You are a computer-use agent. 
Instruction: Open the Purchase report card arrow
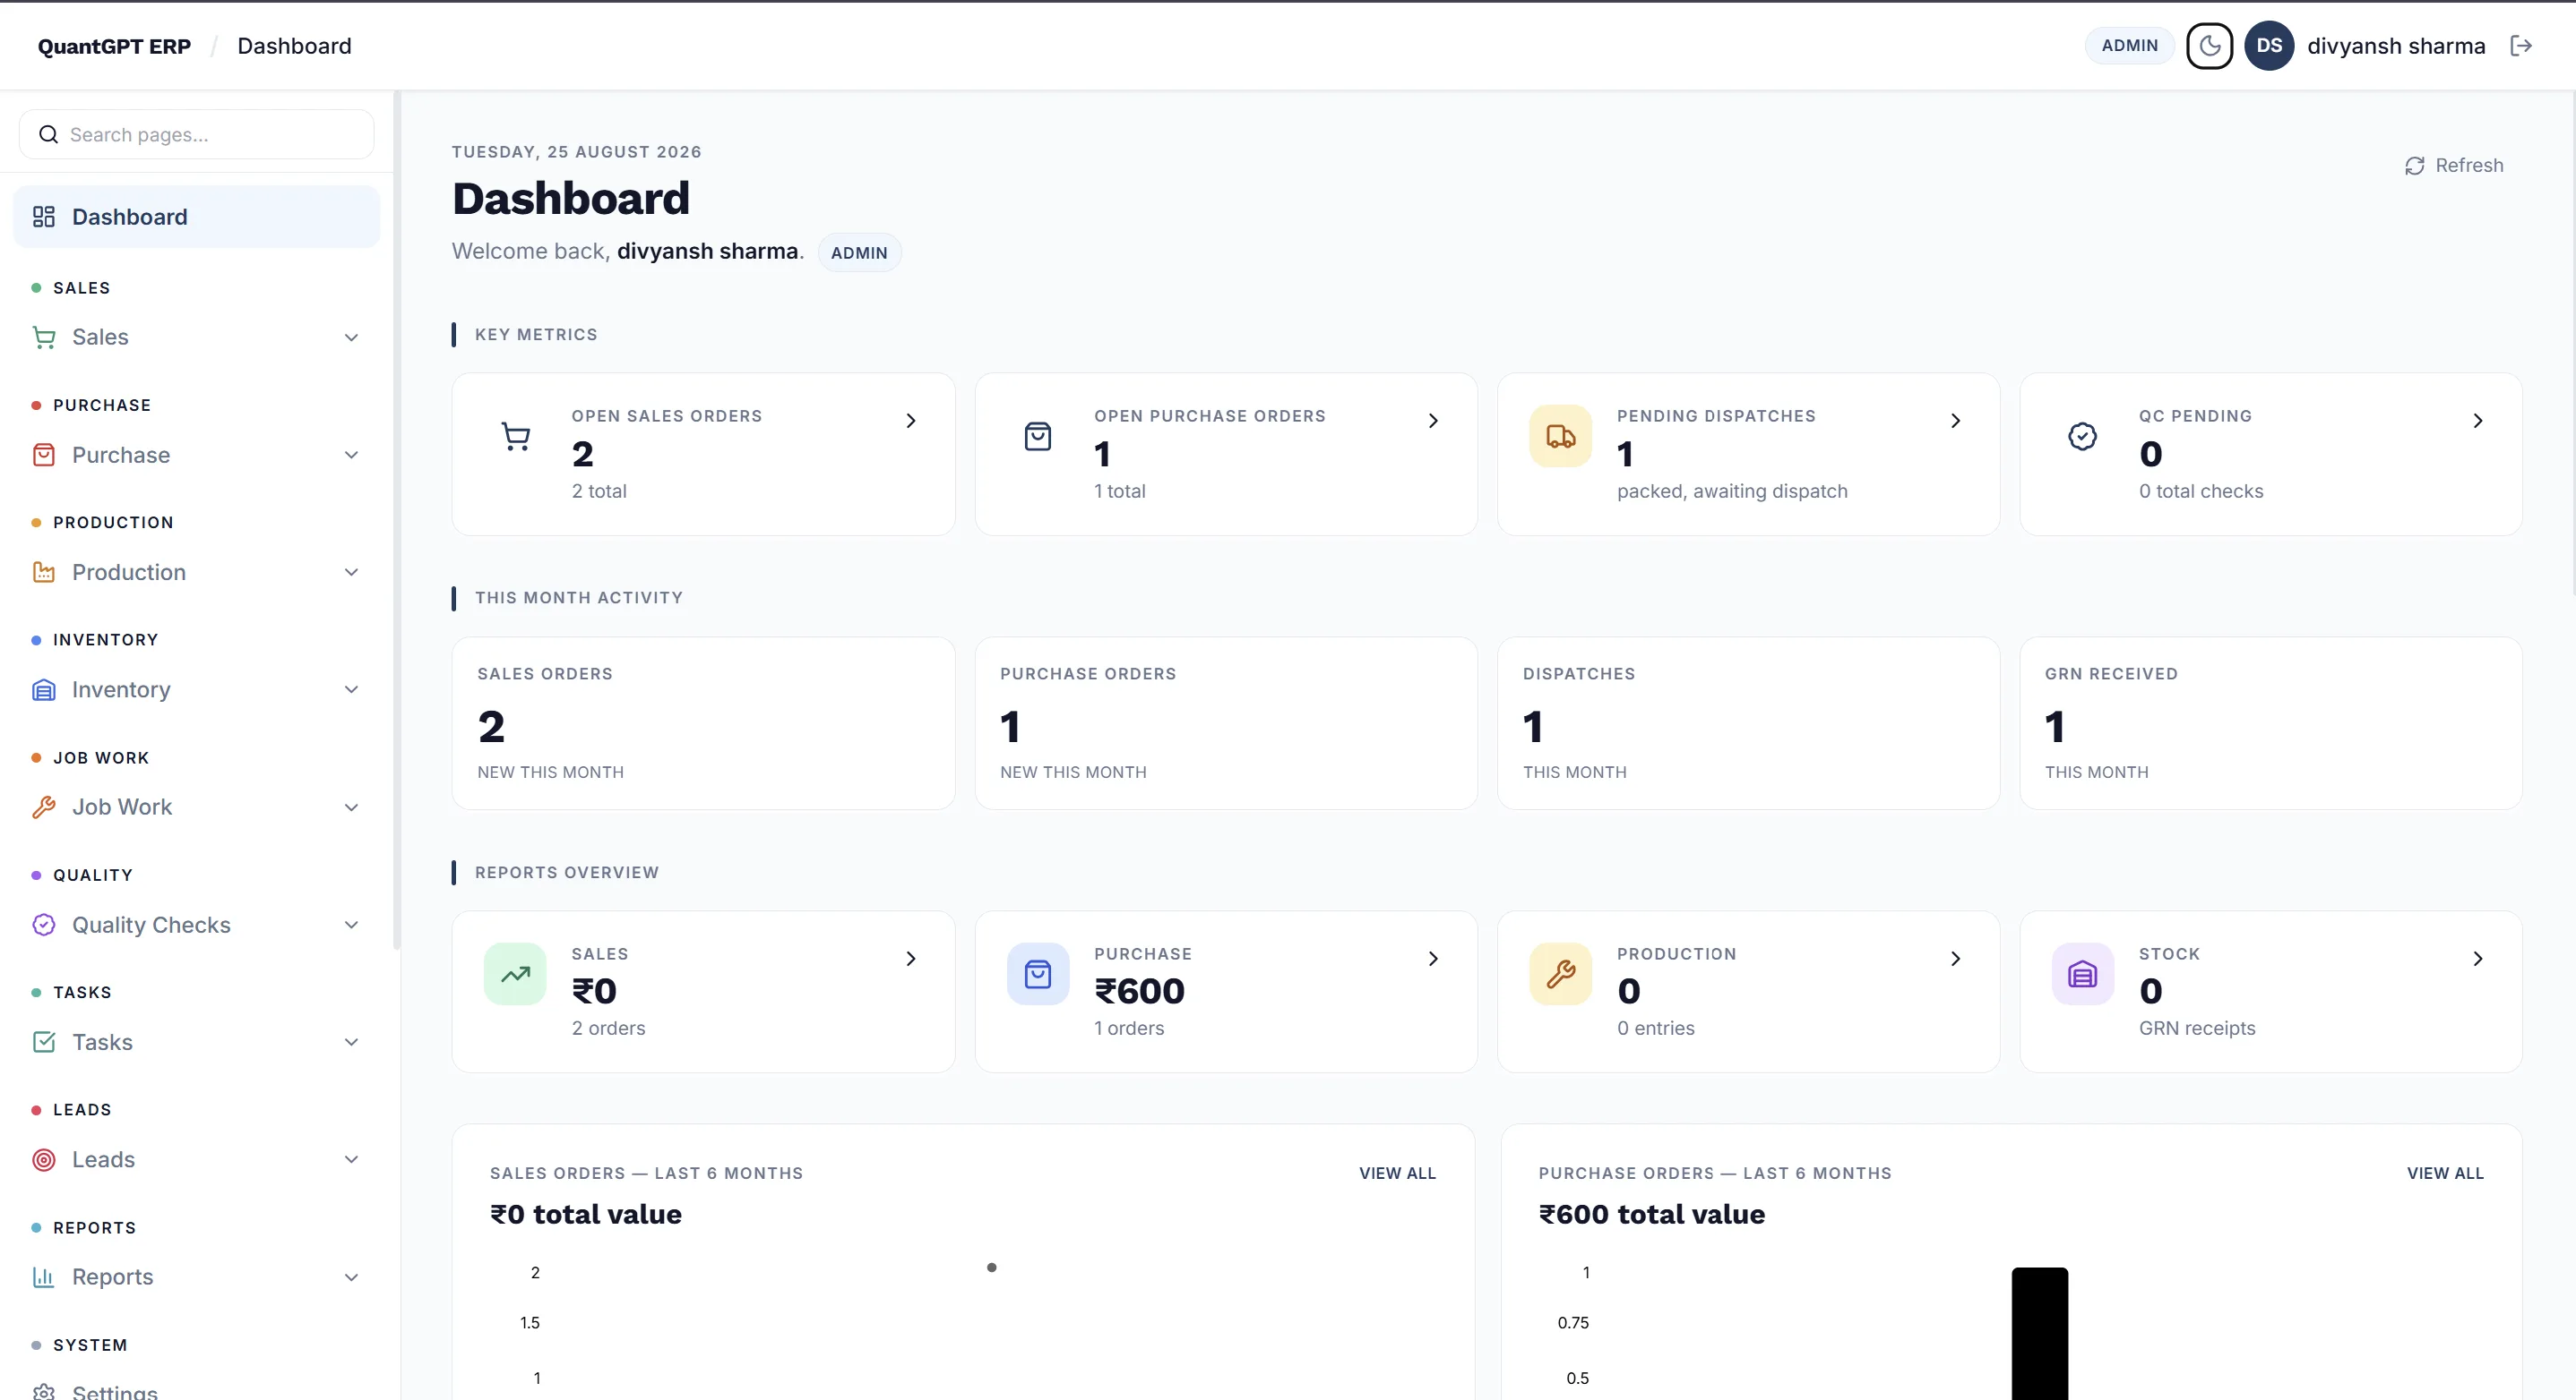coord(1433,960)
